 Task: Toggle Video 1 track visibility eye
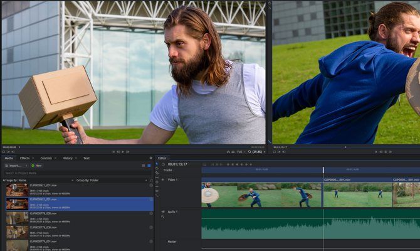coord(162,179)
